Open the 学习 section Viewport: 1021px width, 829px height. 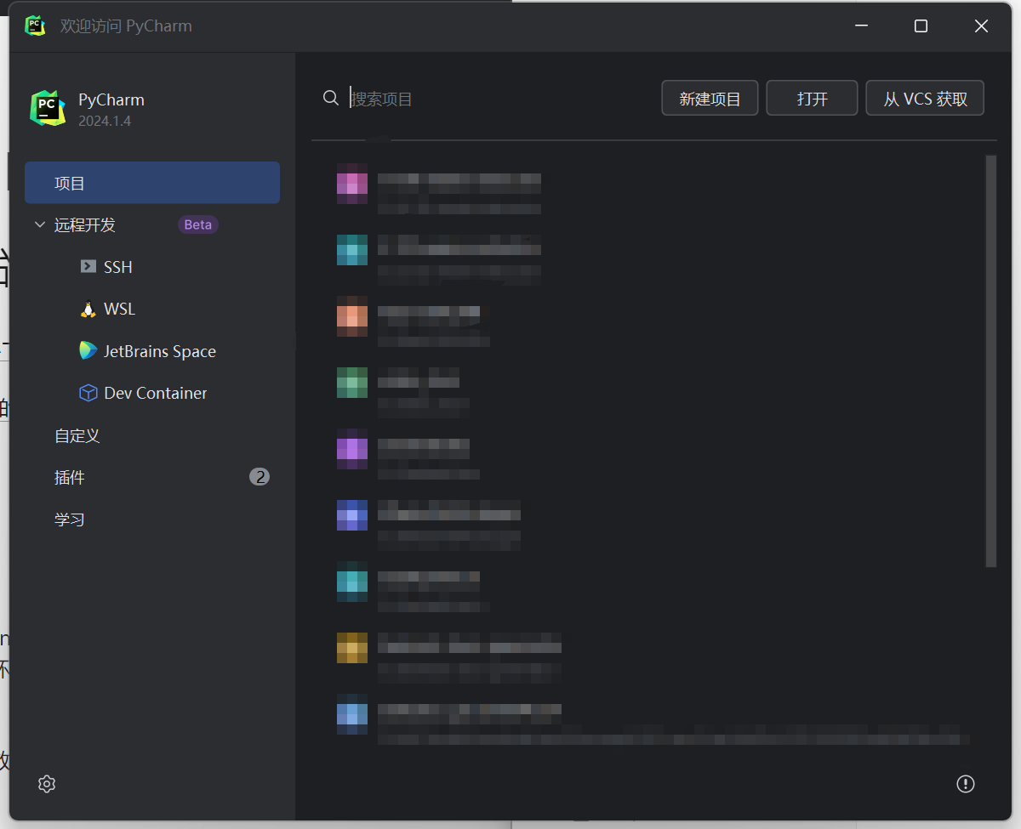click(x=70, y=520)
